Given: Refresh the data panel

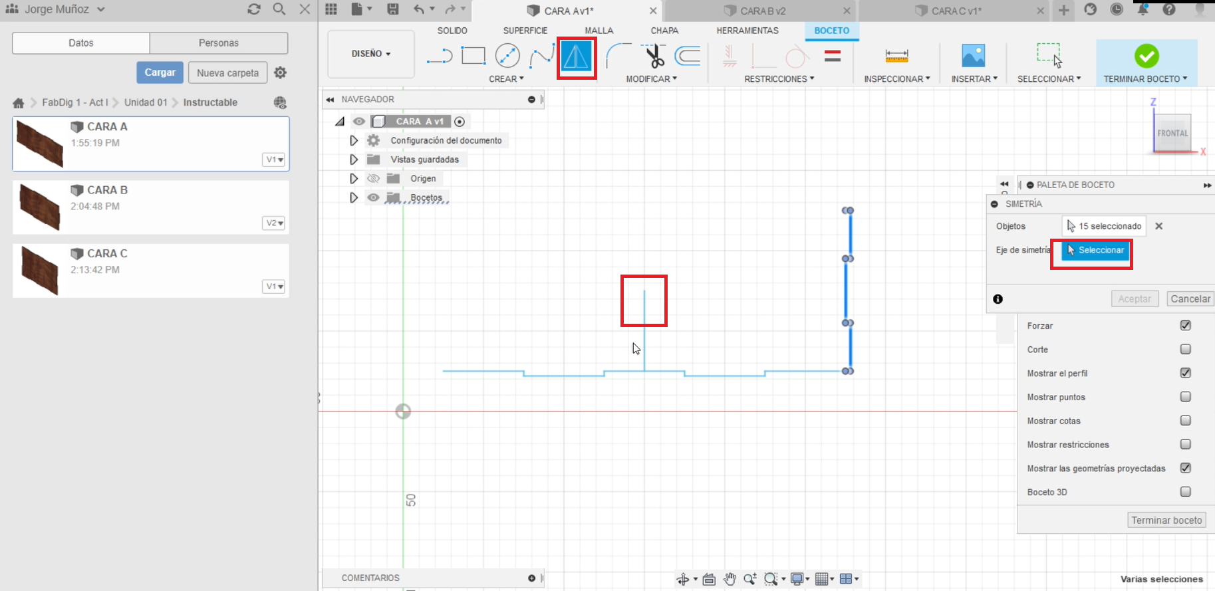Looking at the screenshot, I should pyautogui.click(x=253, y=9).
